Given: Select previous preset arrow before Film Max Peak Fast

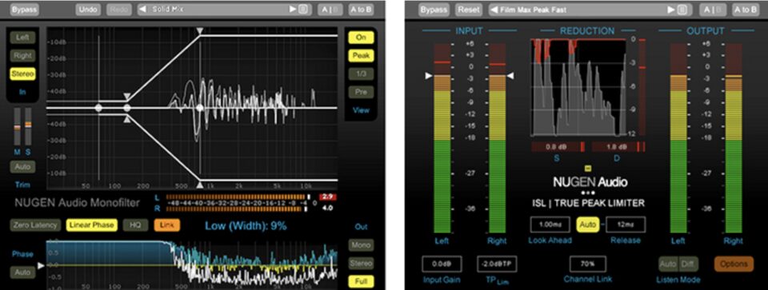Looking at the screenshot, I should pos(494,10).
